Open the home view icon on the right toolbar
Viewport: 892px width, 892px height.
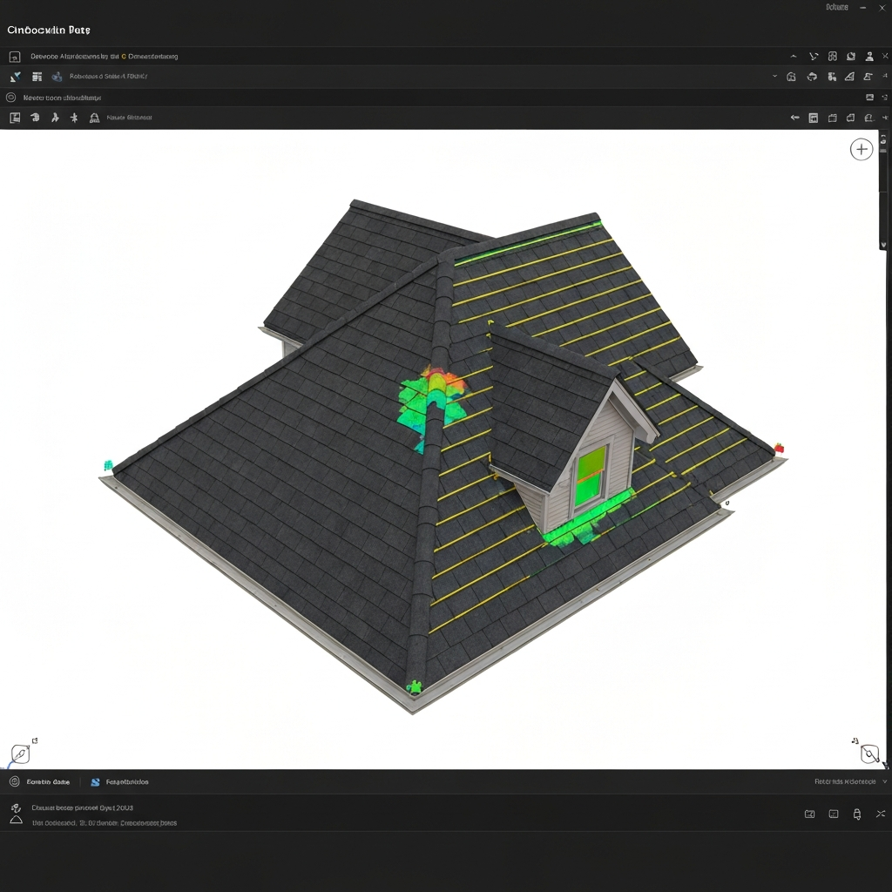tap(791, 77)
